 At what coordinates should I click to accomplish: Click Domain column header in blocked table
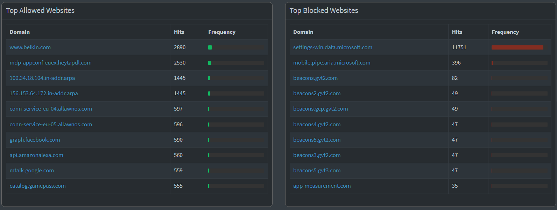[303, 32]
